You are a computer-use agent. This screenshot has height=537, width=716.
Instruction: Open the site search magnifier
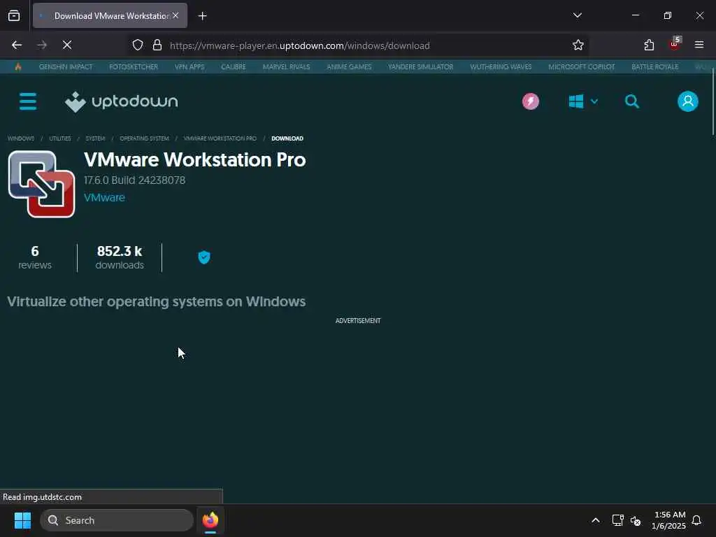click(x=632, y=101)
